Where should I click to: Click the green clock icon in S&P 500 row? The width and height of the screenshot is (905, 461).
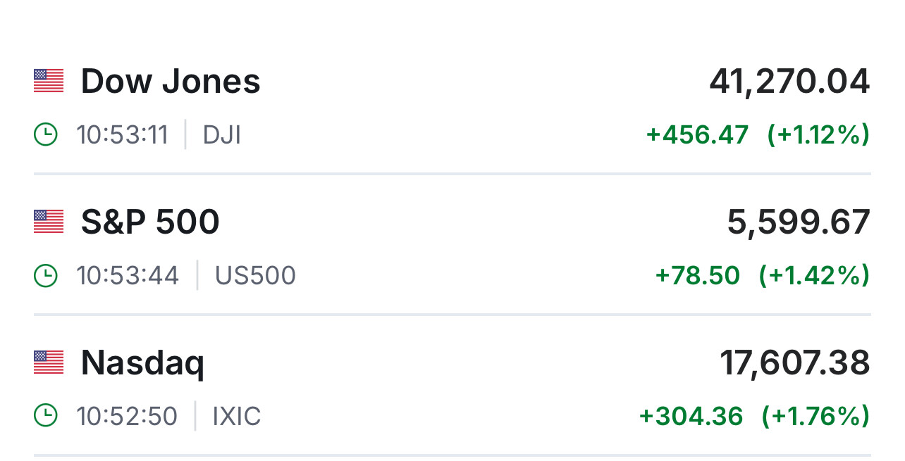click(46, 275)
